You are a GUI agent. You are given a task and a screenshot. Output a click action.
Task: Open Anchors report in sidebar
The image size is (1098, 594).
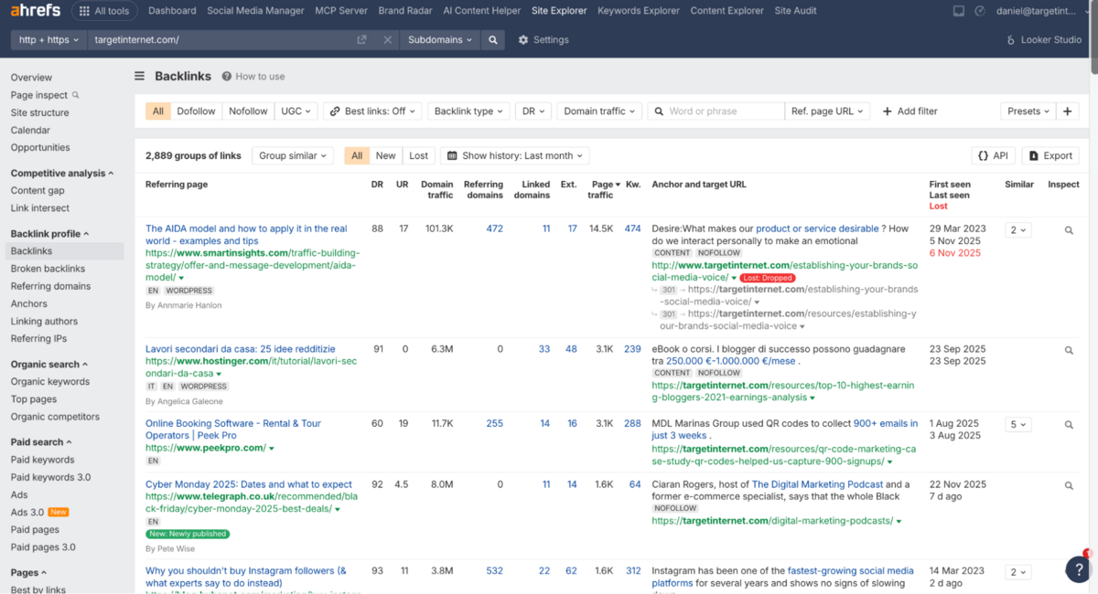point(29,303)
